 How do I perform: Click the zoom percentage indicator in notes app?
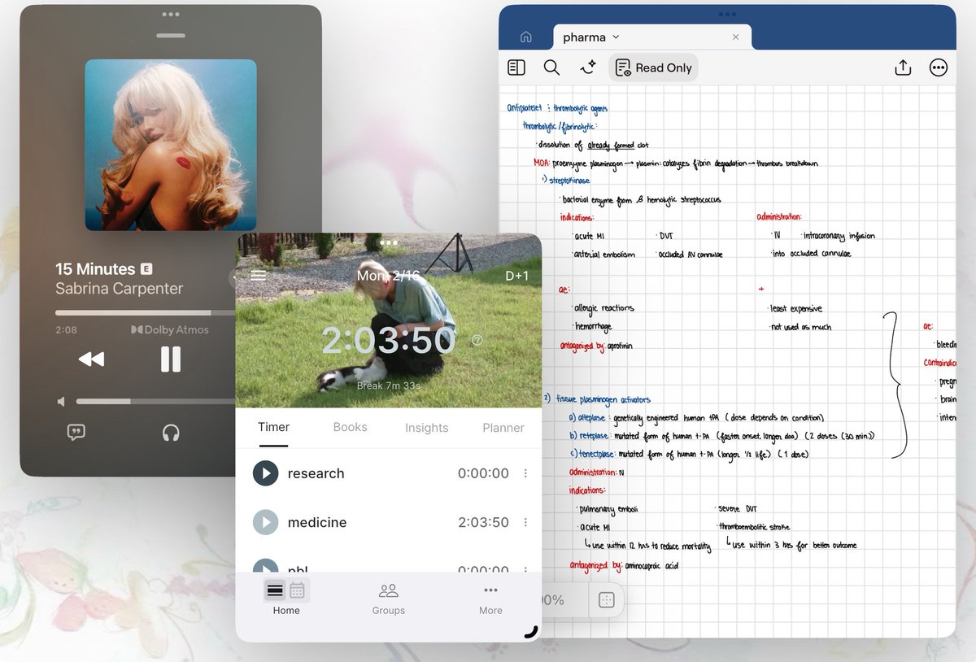click(553, 600)
